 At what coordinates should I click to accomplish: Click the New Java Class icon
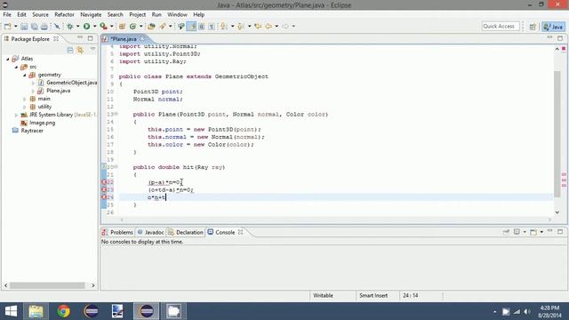[132, 27]
